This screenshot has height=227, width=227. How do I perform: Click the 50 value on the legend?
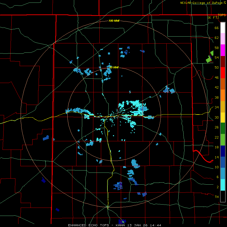pos(217,68)
